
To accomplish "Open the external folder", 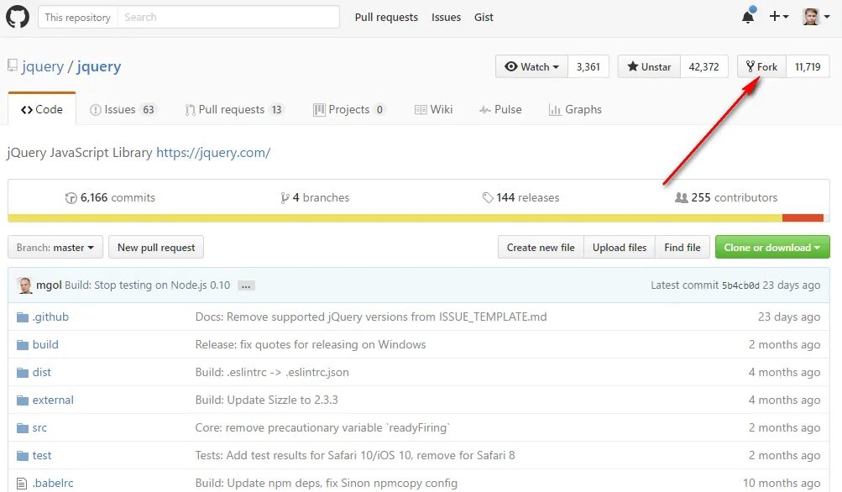I will click(53, 400).
